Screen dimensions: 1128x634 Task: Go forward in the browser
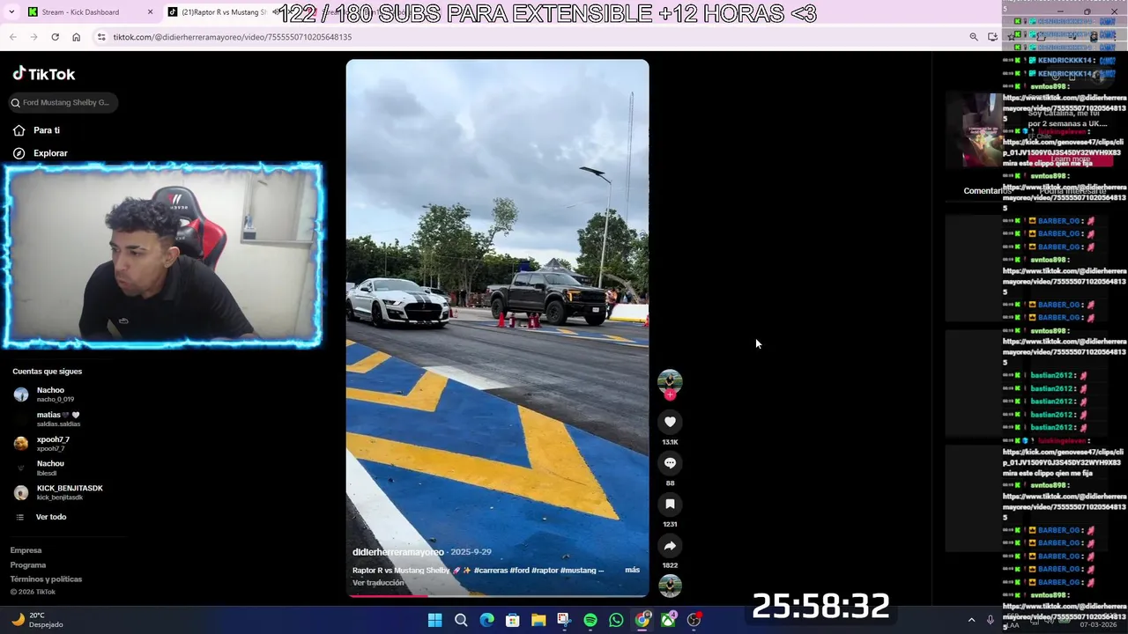point(33,37)
